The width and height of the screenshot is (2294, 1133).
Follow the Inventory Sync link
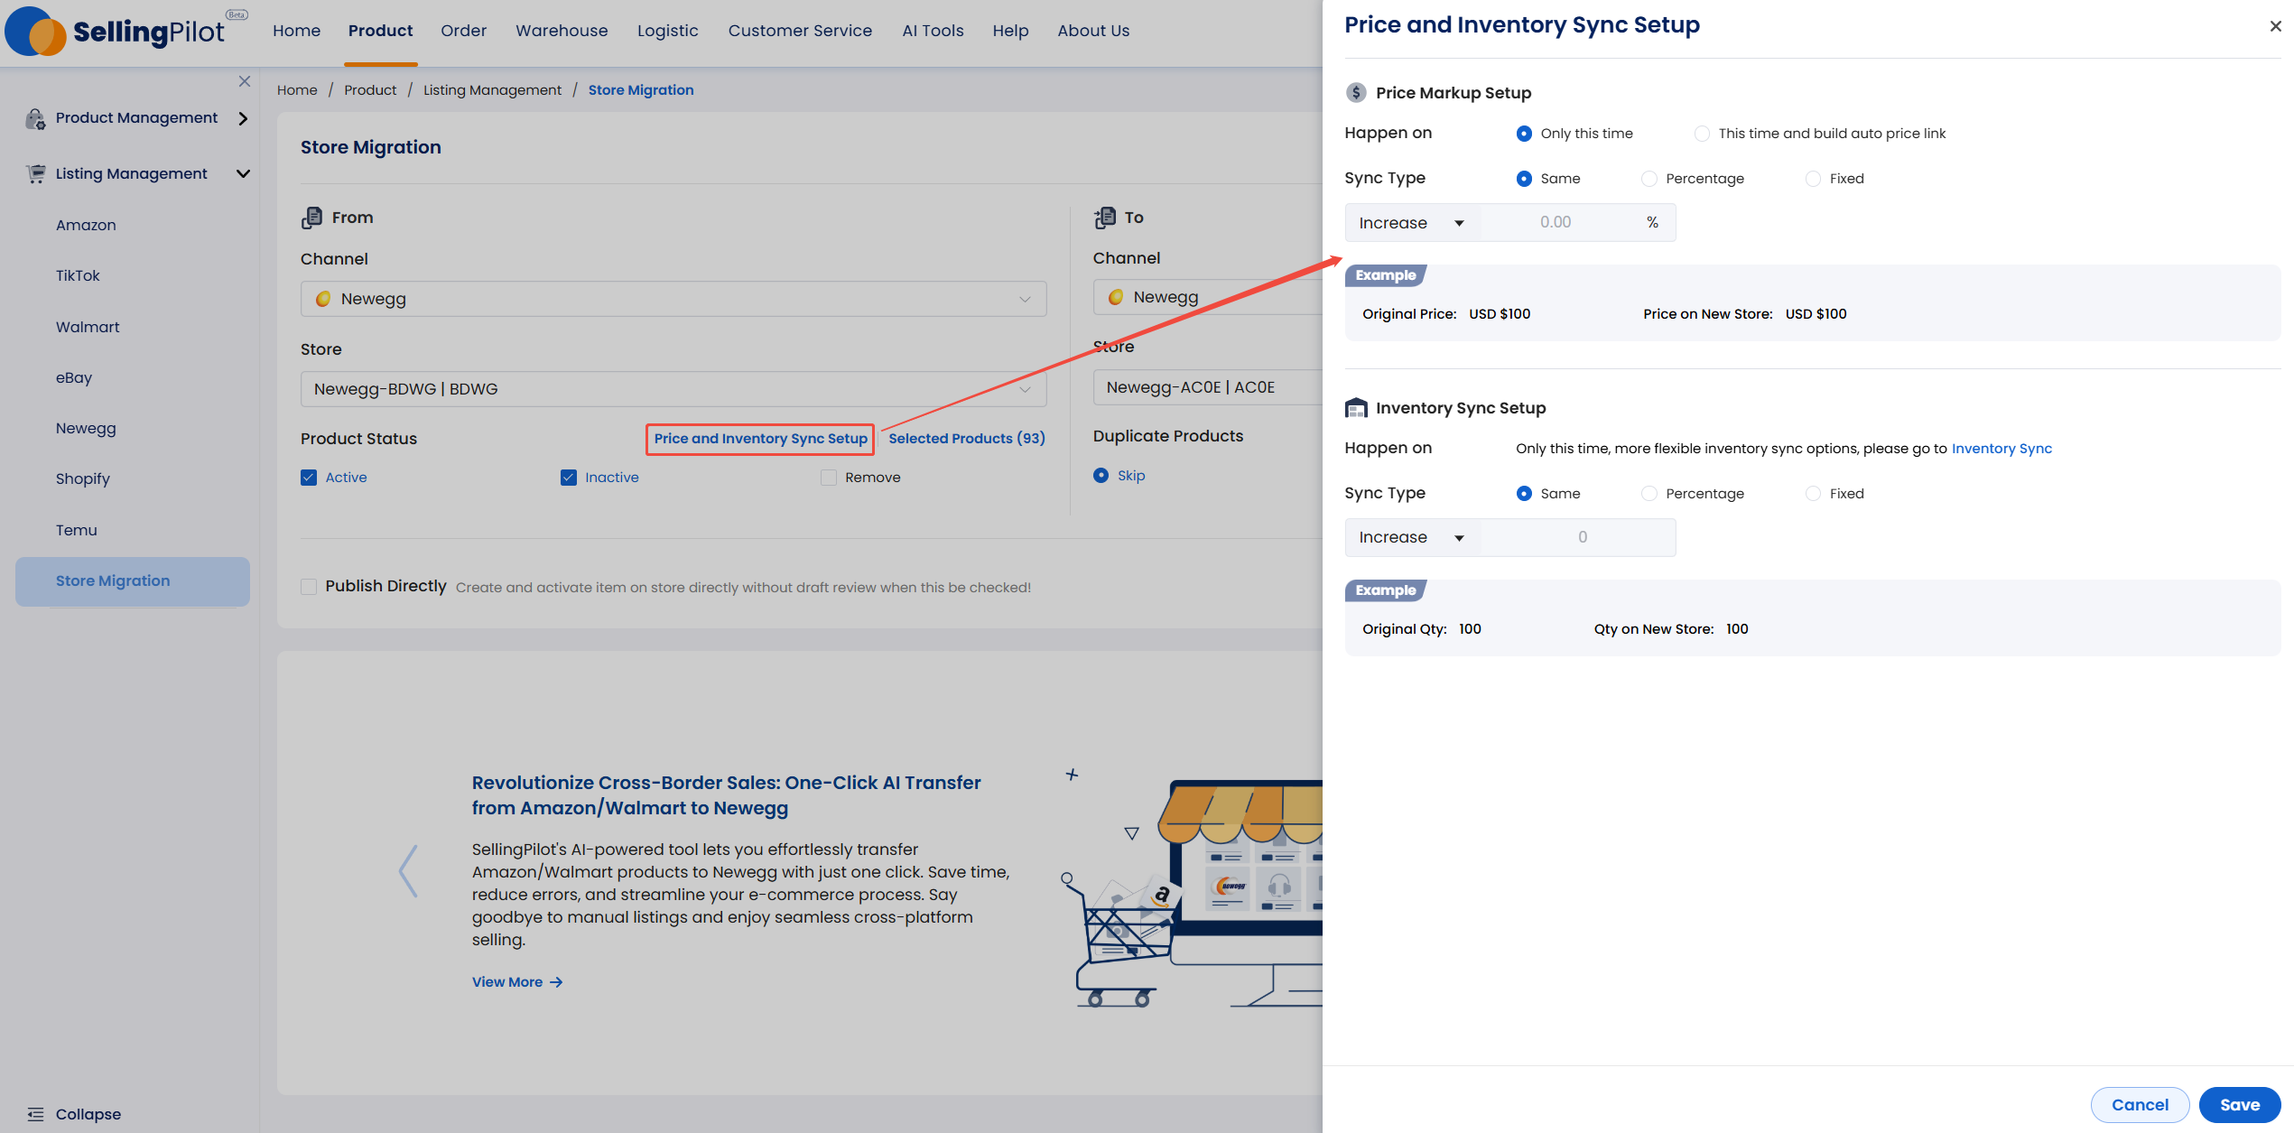(x=2001, y=449)
